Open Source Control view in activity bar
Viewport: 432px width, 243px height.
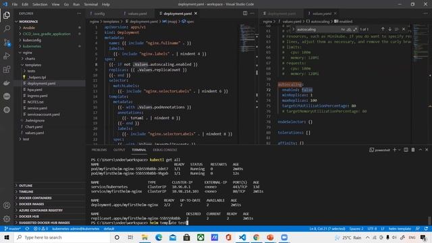7,42
